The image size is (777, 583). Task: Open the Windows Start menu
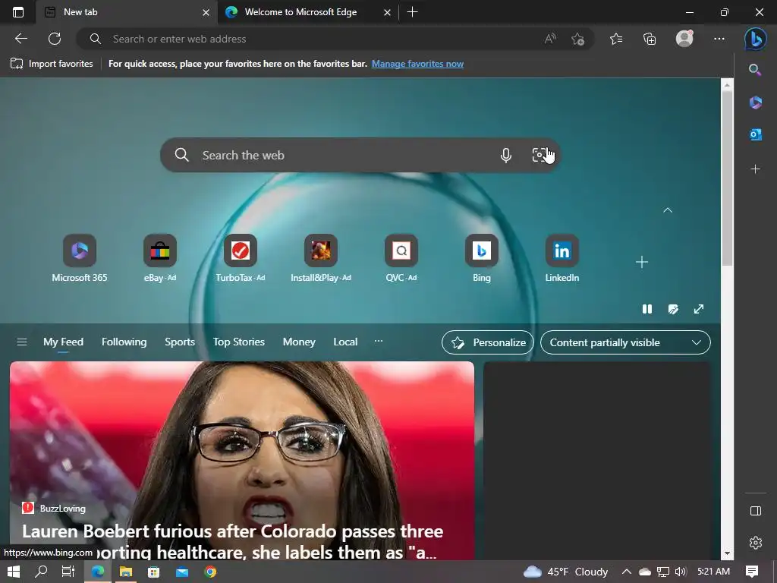point(14,572)
